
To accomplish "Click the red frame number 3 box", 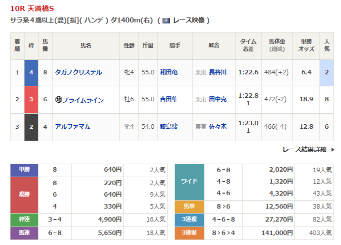I will [x=31, y=100].
